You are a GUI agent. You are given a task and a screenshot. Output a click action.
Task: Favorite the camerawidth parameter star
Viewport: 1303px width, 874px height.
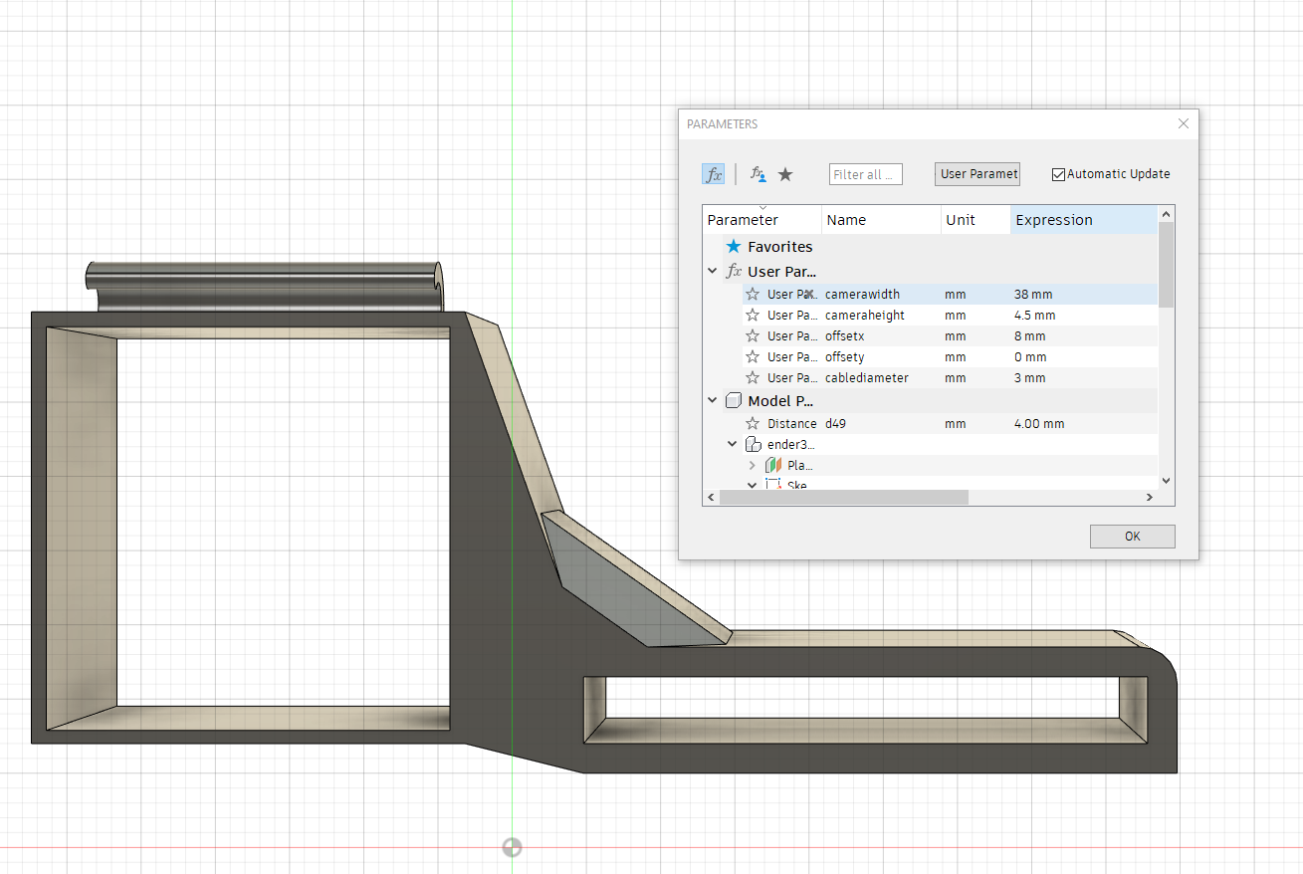[x=753, y=295]
